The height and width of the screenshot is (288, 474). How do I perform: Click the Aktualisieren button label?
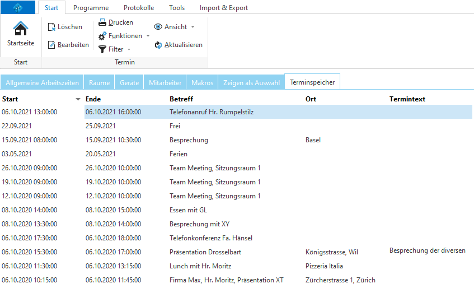(x=184, y=45)
